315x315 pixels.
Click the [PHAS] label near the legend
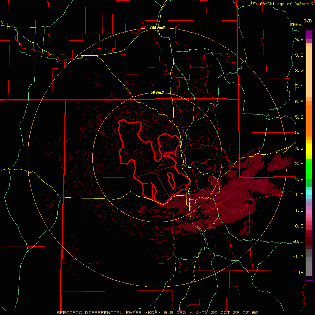coord(296,24)
